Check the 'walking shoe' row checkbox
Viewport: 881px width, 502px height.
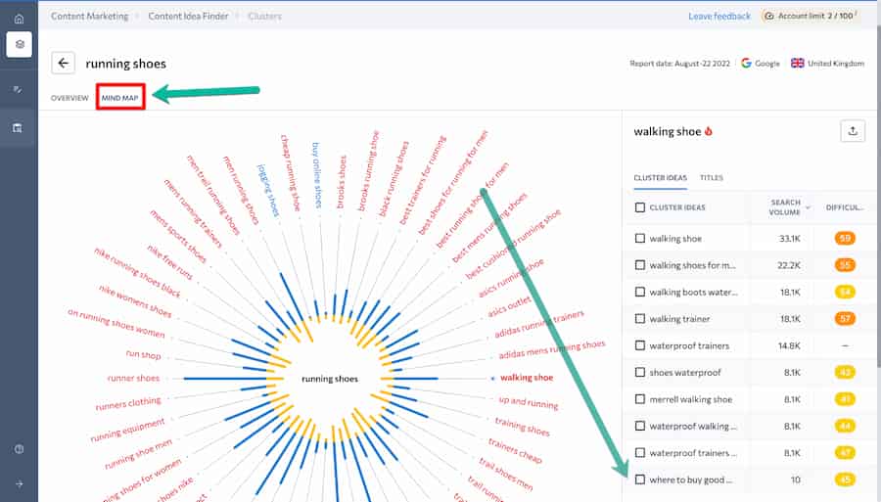639,238
